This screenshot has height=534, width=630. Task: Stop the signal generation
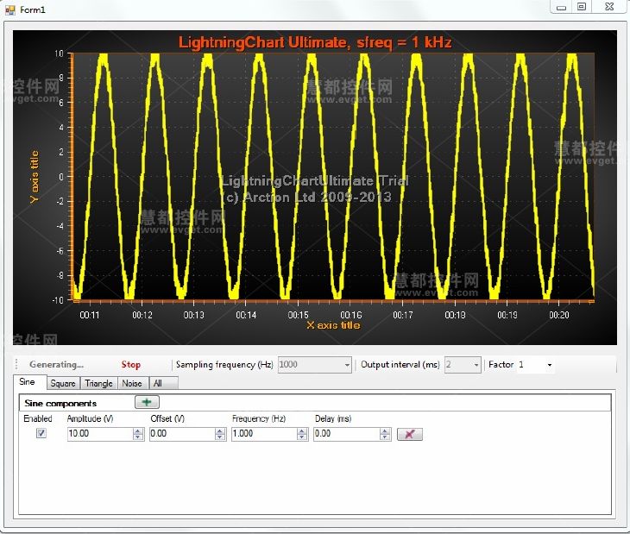[x=131, y=365]
